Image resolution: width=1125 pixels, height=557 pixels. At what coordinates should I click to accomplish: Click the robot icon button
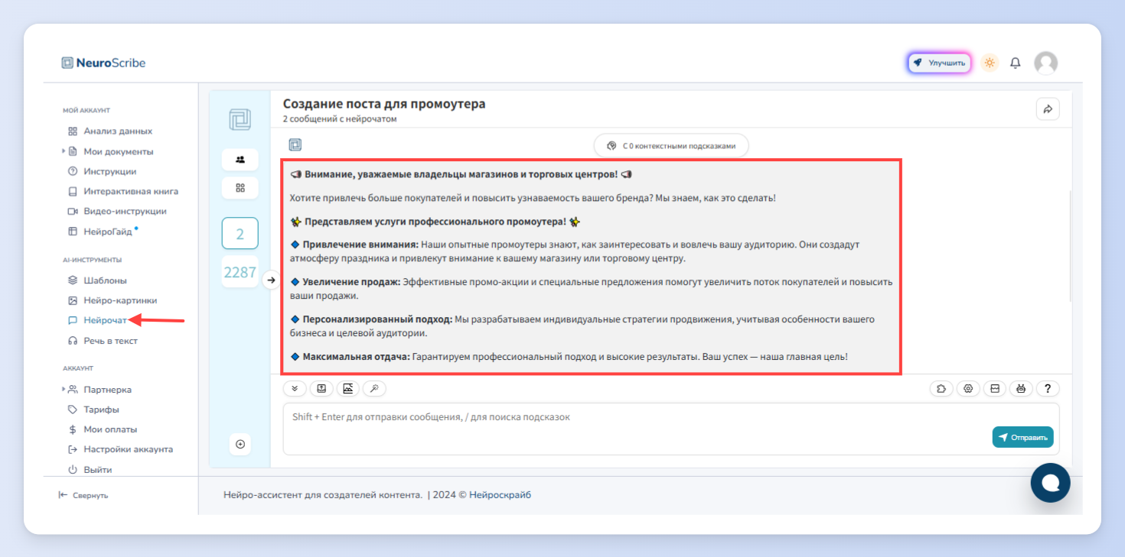point(1021,388)
